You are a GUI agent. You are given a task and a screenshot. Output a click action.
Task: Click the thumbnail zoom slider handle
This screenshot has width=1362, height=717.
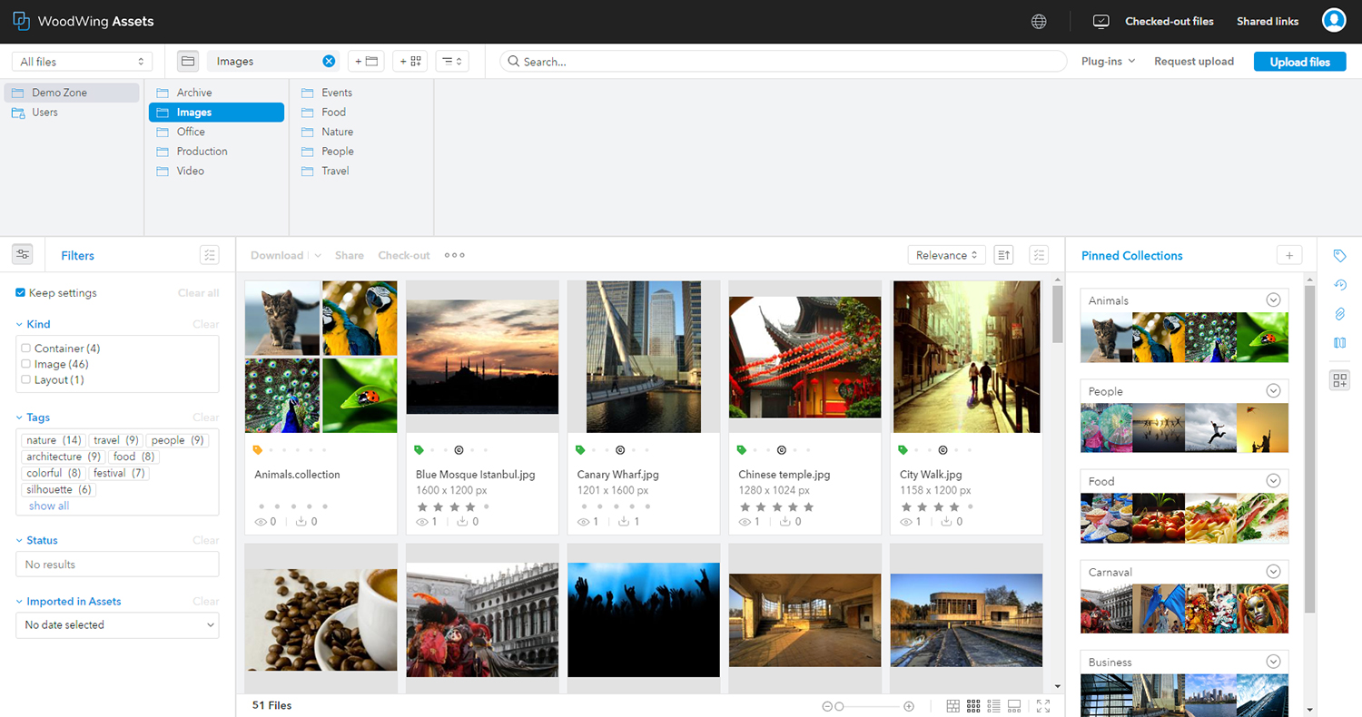pos(839,706)
